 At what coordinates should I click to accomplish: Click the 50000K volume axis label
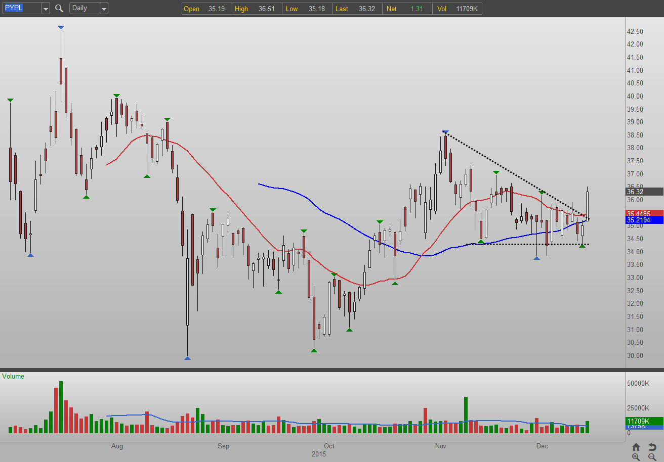[x=638, y=384]
